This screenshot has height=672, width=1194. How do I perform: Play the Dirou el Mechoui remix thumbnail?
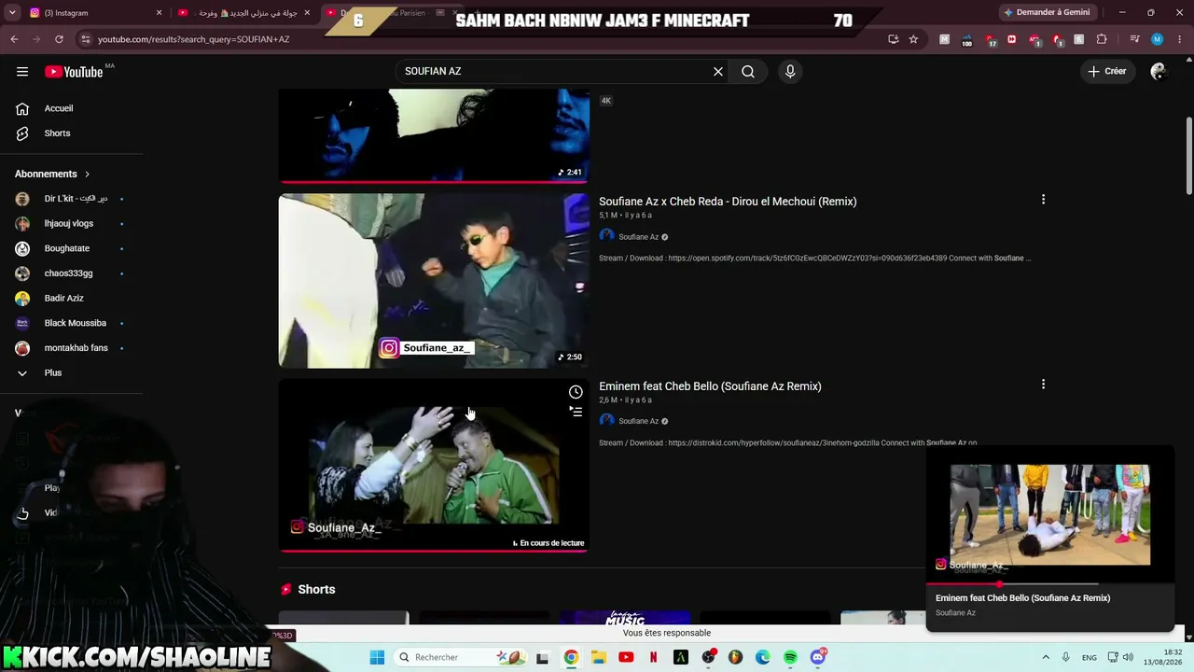click(434, 281)
